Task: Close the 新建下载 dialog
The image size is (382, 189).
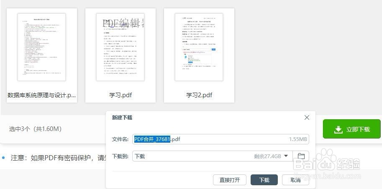Action: click(x=307, y=118)
